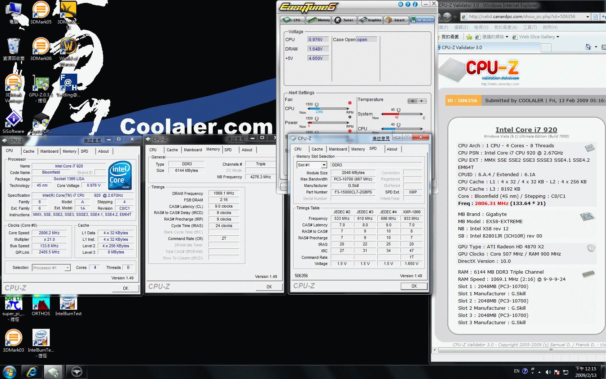
Task: Expand the IE Home button dropdown arrow
Action: click(x=596, y=47)
